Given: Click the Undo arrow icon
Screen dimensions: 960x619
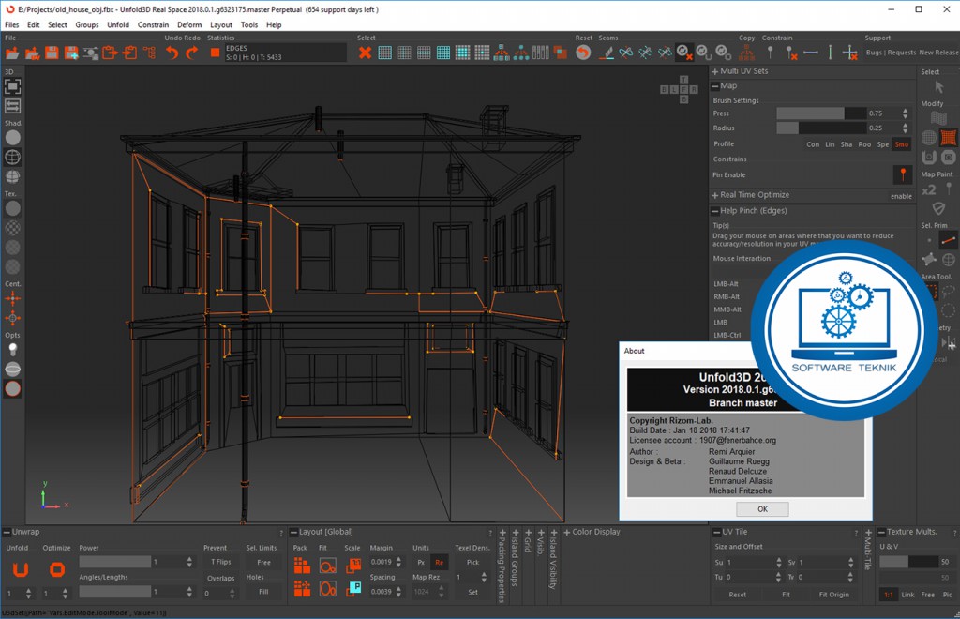Looking at the screenshot, I should point(172,53).
